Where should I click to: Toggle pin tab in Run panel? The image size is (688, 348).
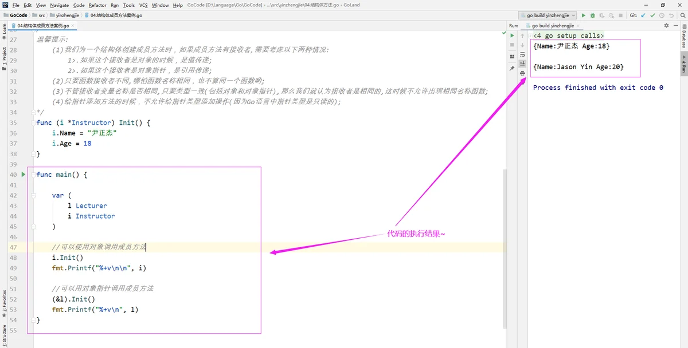[512, 68]
